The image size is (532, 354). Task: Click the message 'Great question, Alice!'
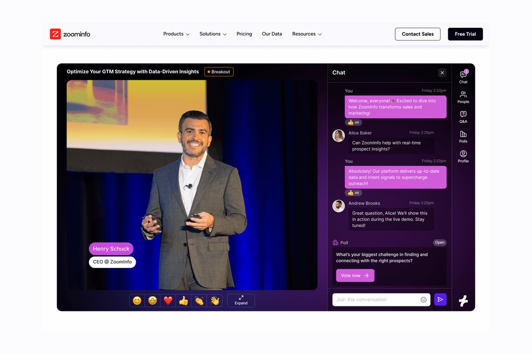391,219
